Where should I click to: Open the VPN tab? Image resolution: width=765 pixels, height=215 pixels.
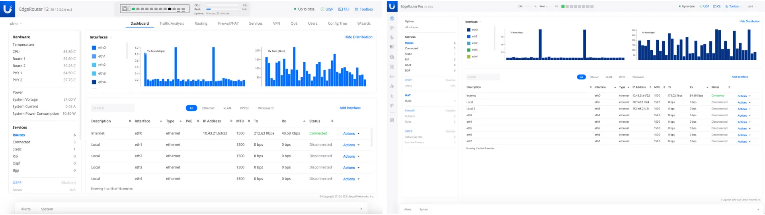[x=276, y=23]
